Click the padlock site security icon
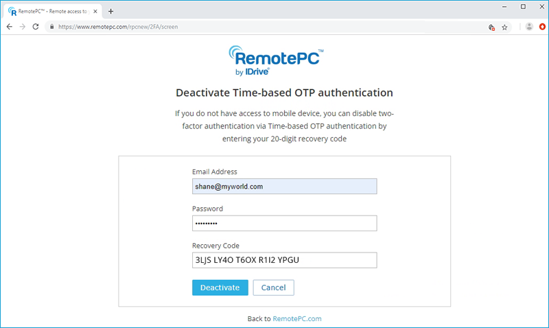This screenshot has width=549, height=328. coord(51,27)
